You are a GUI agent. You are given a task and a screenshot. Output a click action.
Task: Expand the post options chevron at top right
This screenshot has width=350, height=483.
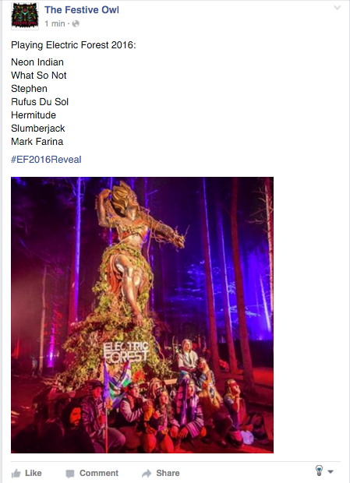click(338, 8)
